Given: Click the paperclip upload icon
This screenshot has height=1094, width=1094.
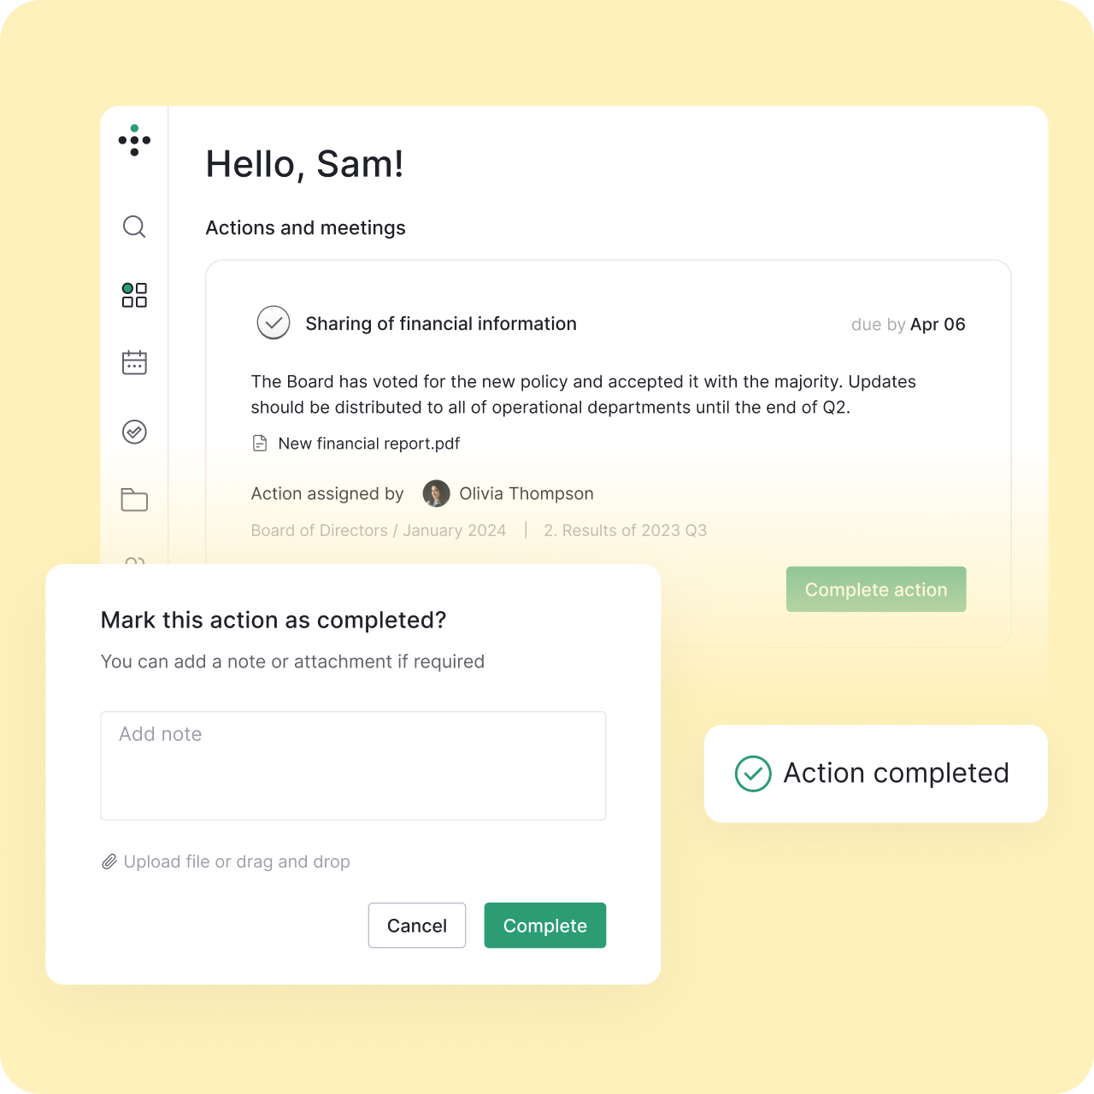Looking at the screenshot, I should 109,862.
